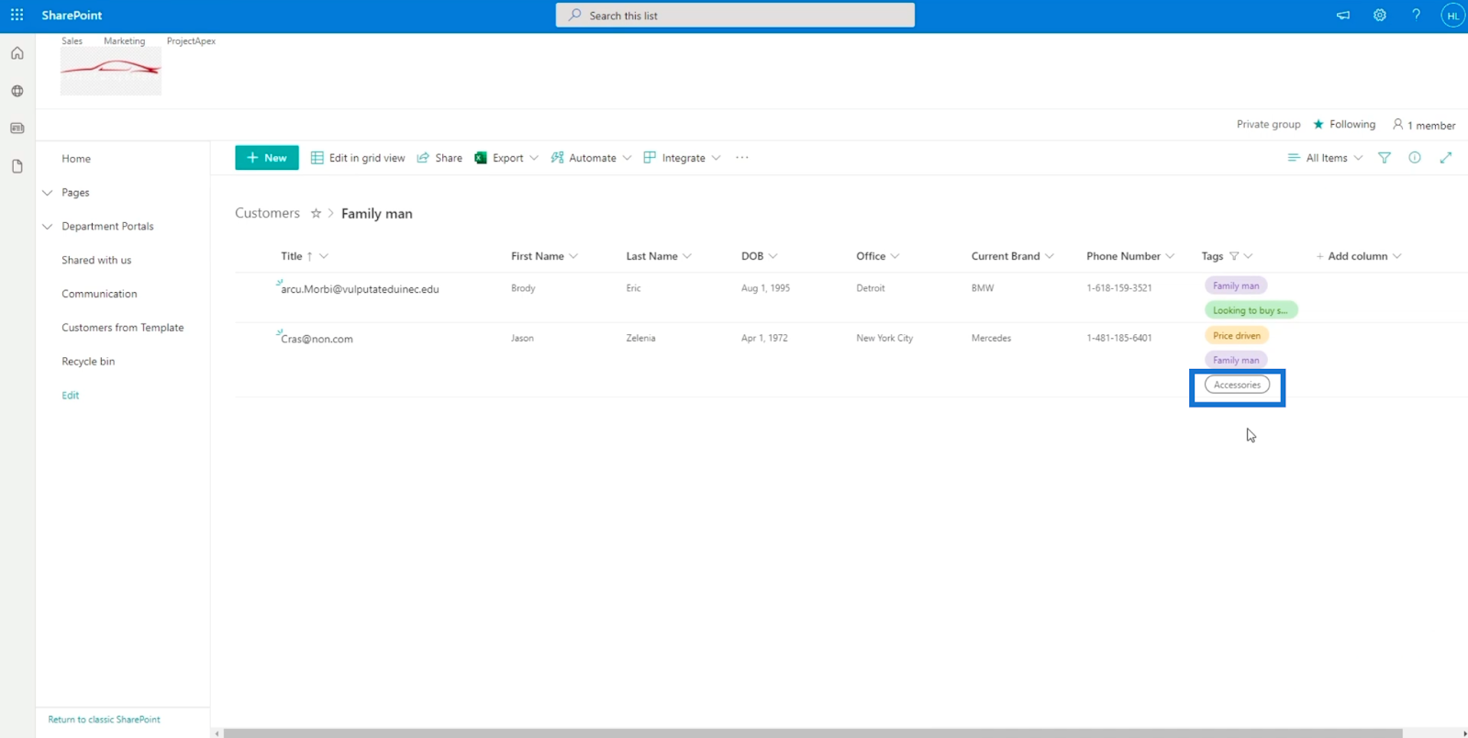The height and width of the screenshot is (738, 1468).
Task: Go to SharePoint home icon in left rail
Action: [x=17, y=53]
